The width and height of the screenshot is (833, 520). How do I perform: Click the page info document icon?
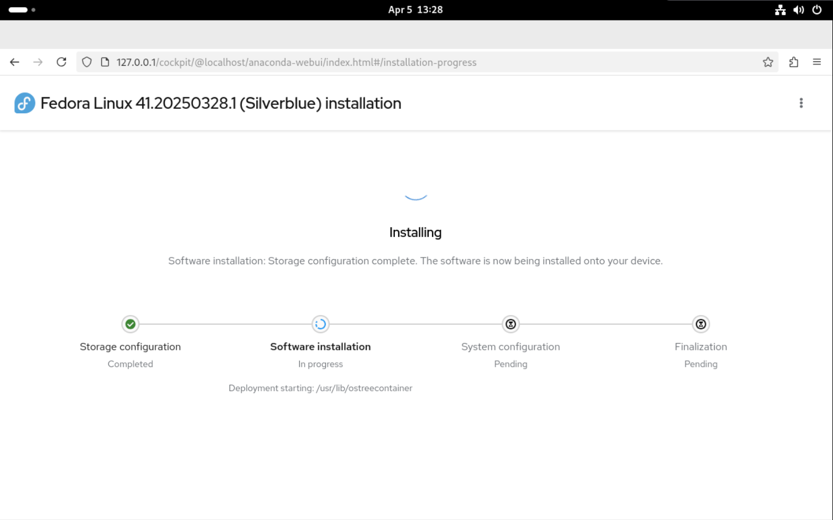click(x=105, y=62)
